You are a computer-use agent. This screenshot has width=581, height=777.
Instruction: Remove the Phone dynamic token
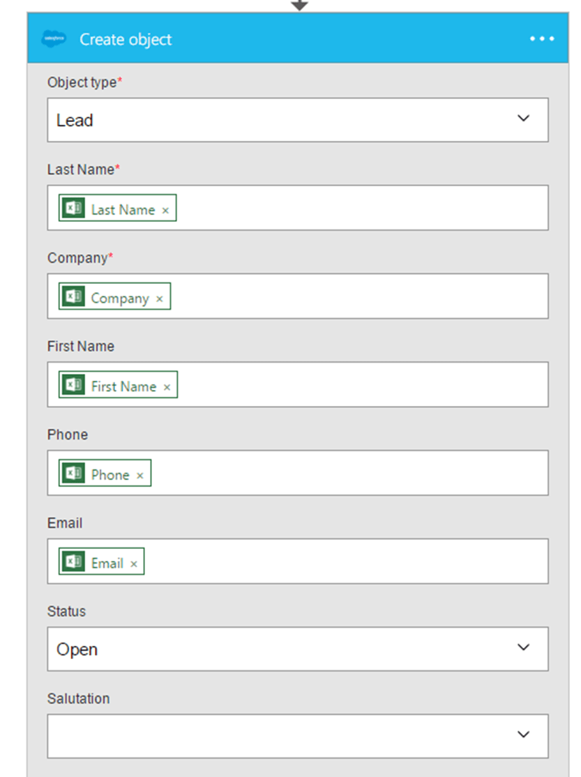click(x=139, y=476)
